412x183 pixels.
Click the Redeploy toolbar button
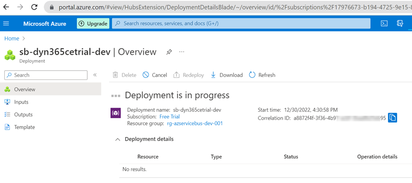189,75
